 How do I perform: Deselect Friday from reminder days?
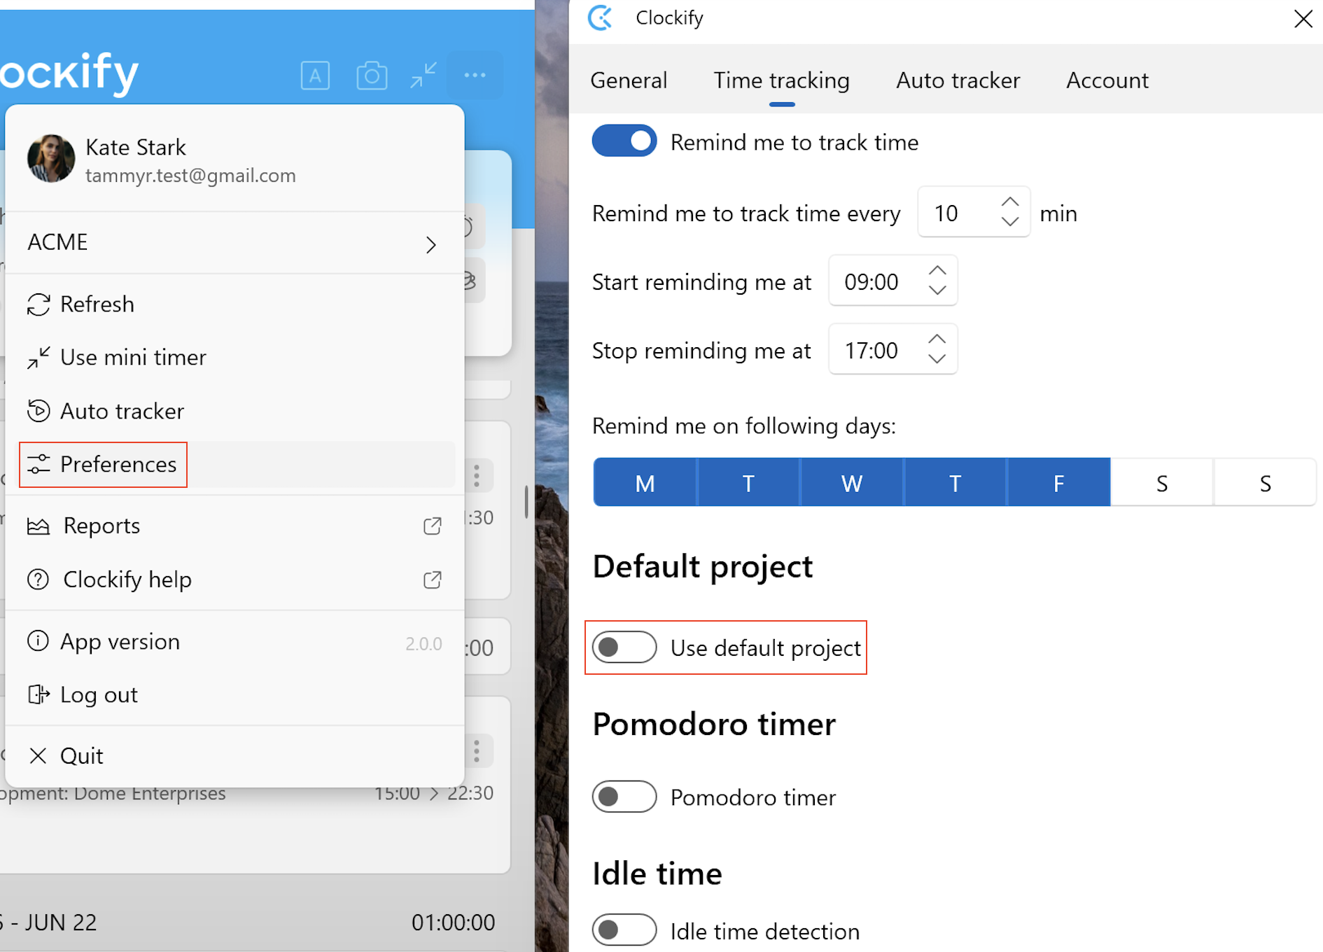click(1058, 482)
